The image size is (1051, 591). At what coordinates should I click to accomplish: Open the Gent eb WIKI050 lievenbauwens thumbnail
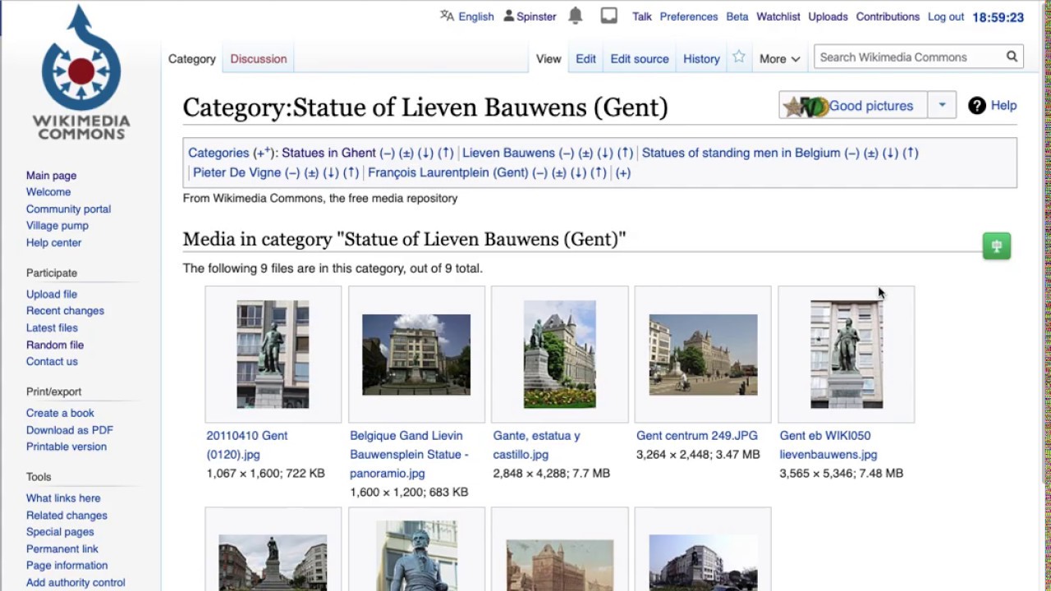pos(847,355)
